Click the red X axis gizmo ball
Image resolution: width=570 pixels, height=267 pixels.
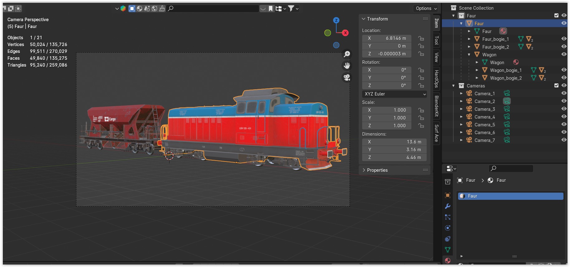coord(345,33)
